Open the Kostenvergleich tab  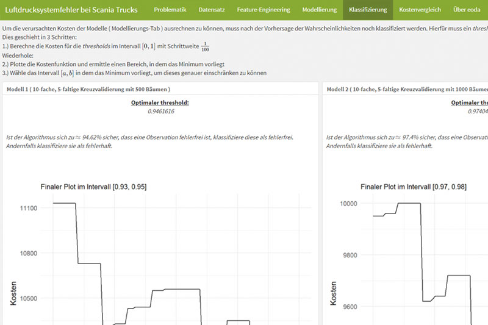(420, 10)
